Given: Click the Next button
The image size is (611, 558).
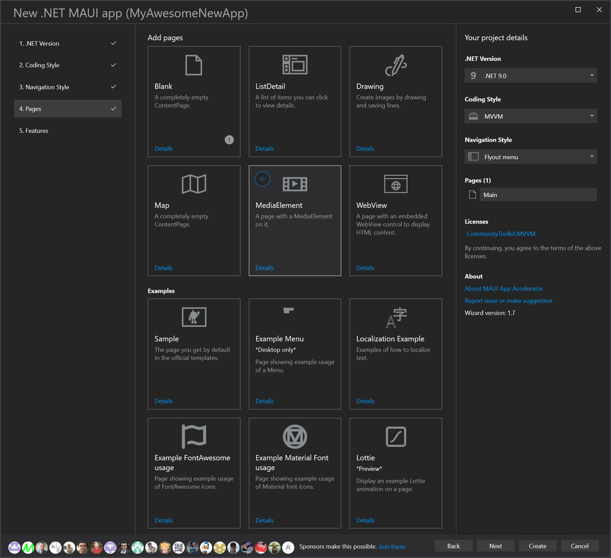Looking at the screenshot, I should point(495,546).
